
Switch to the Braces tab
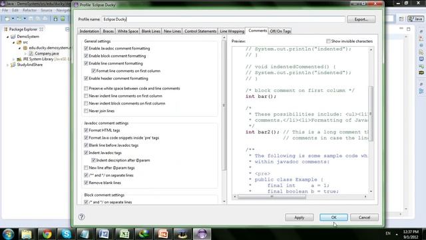[x=108, y=31]
